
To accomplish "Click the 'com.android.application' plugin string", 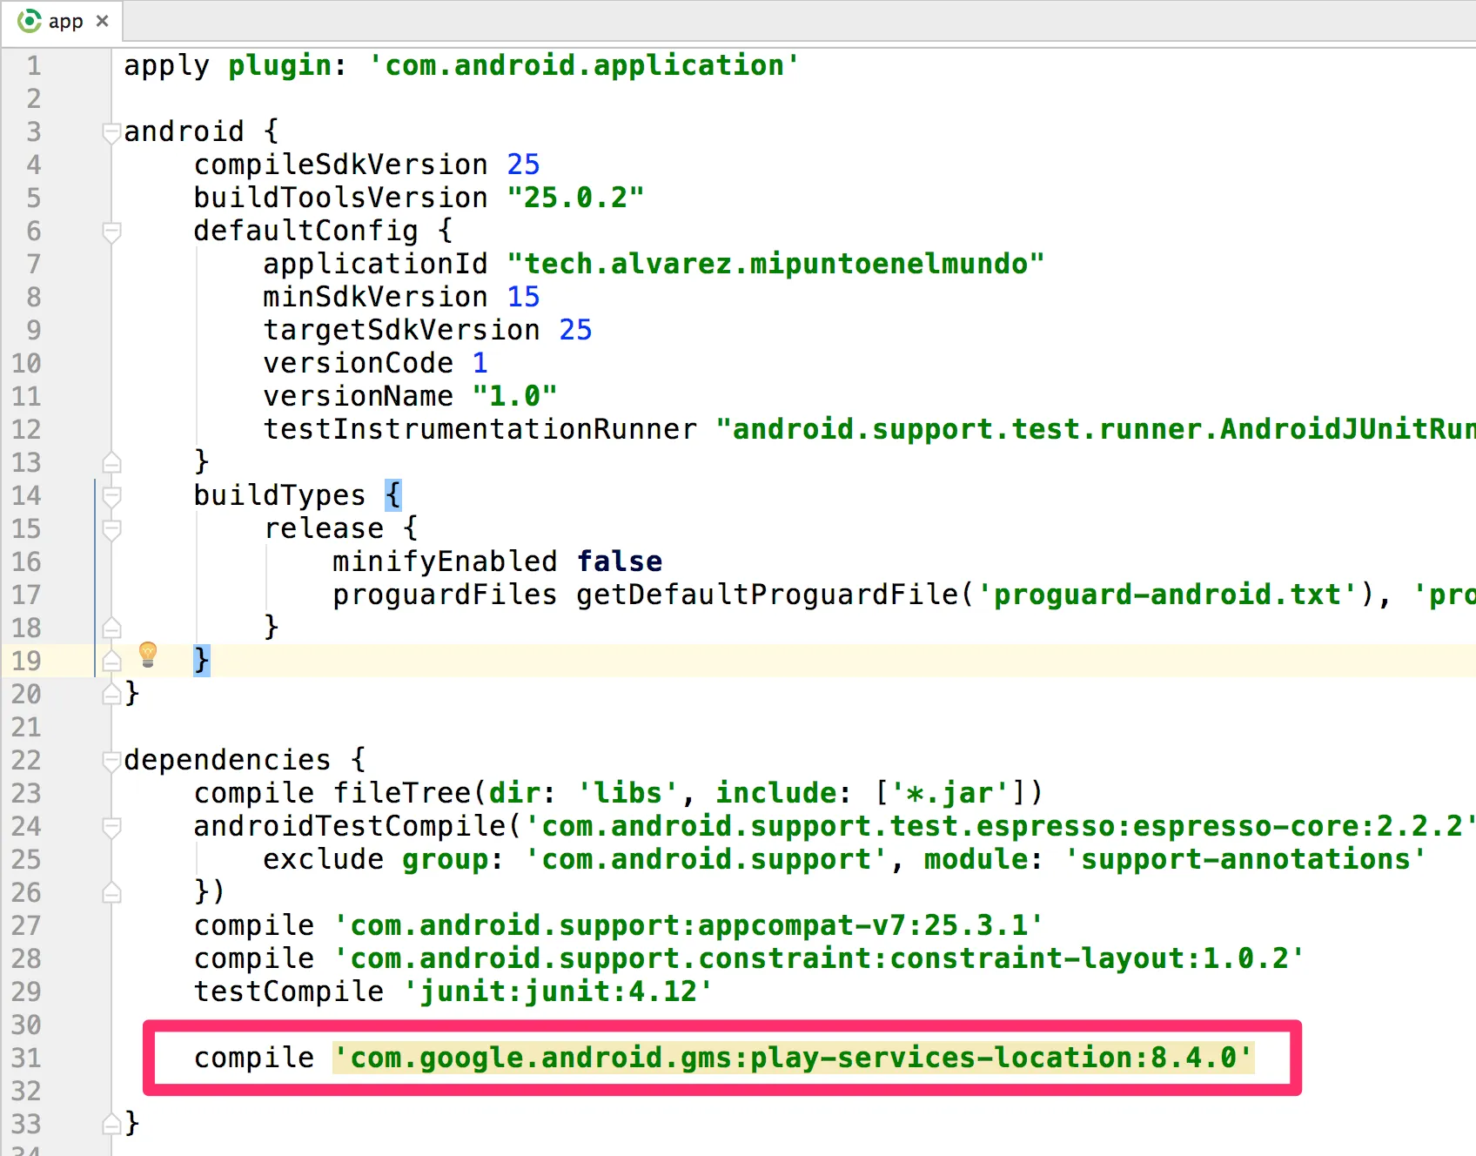I will click(x=584, y=65).
